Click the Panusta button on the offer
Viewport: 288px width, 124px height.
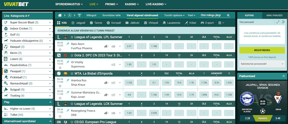262,118
